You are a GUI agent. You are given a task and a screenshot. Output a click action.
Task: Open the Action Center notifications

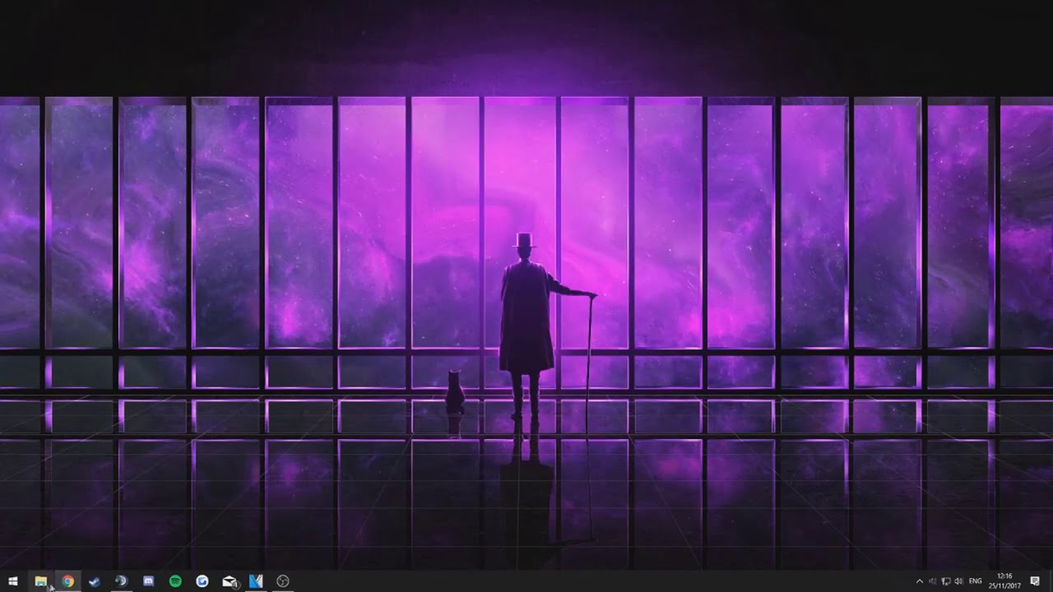[x=1035, y=581]
